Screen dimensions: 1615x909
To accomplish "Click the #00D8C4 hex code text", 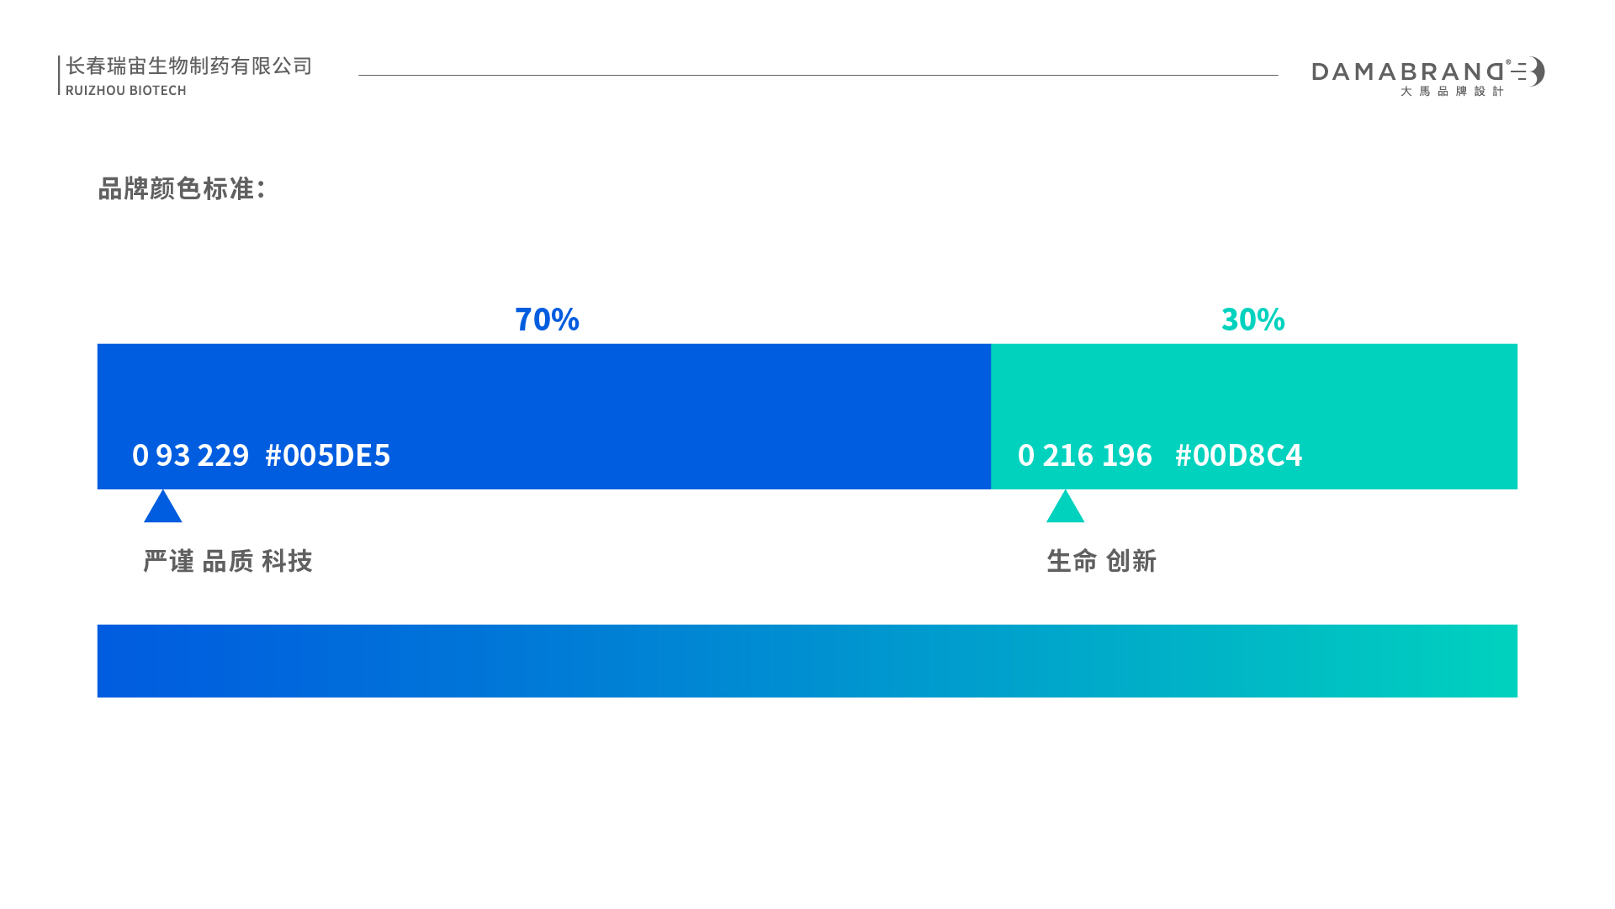I will click(1238, 455).
